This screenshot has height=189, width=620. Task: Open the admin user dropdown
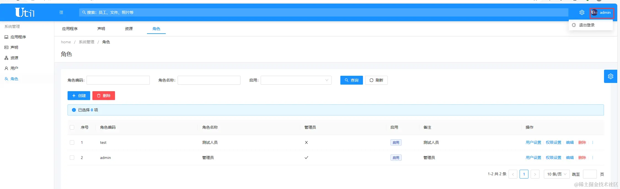602,13
